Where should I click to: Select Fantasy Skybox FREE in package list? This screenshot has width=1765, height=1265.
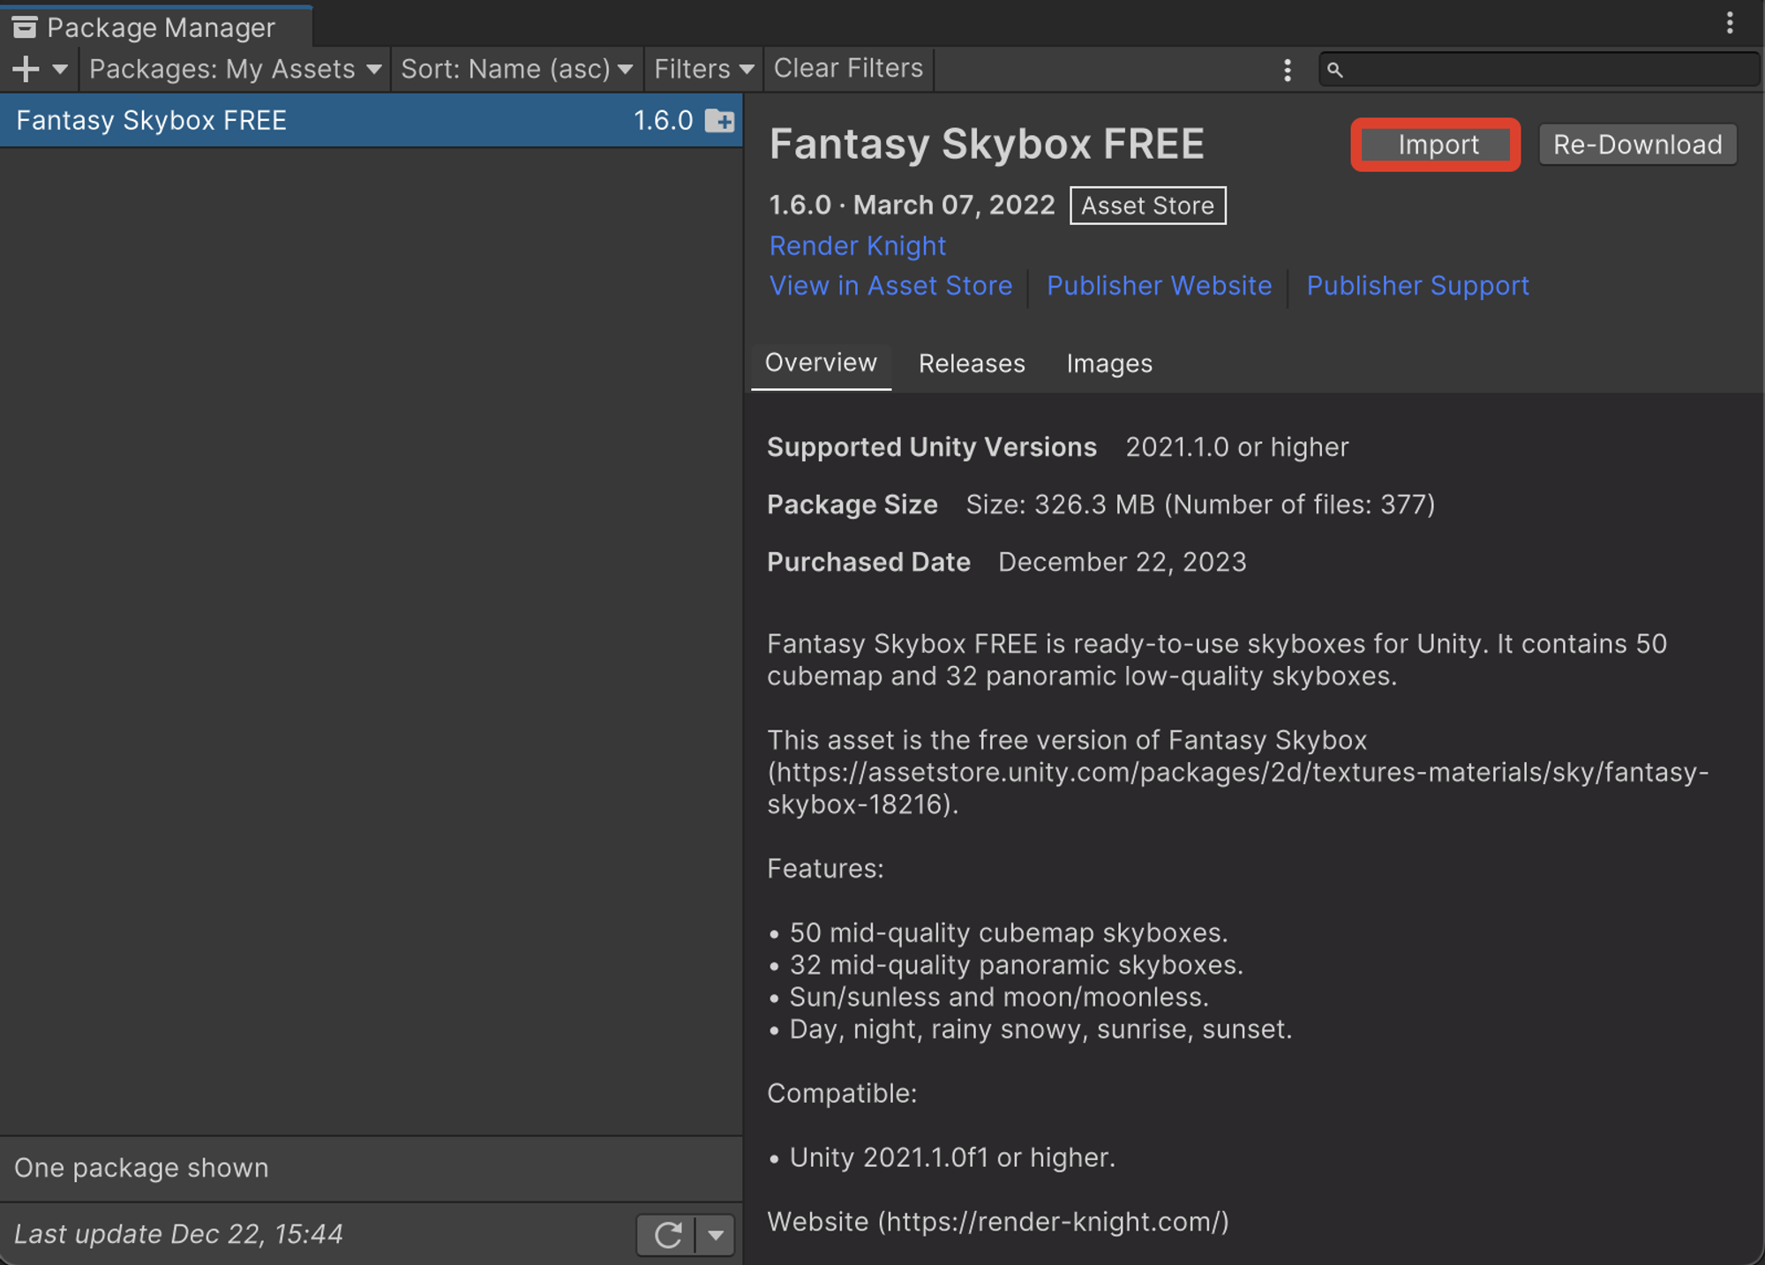[371, 120]
